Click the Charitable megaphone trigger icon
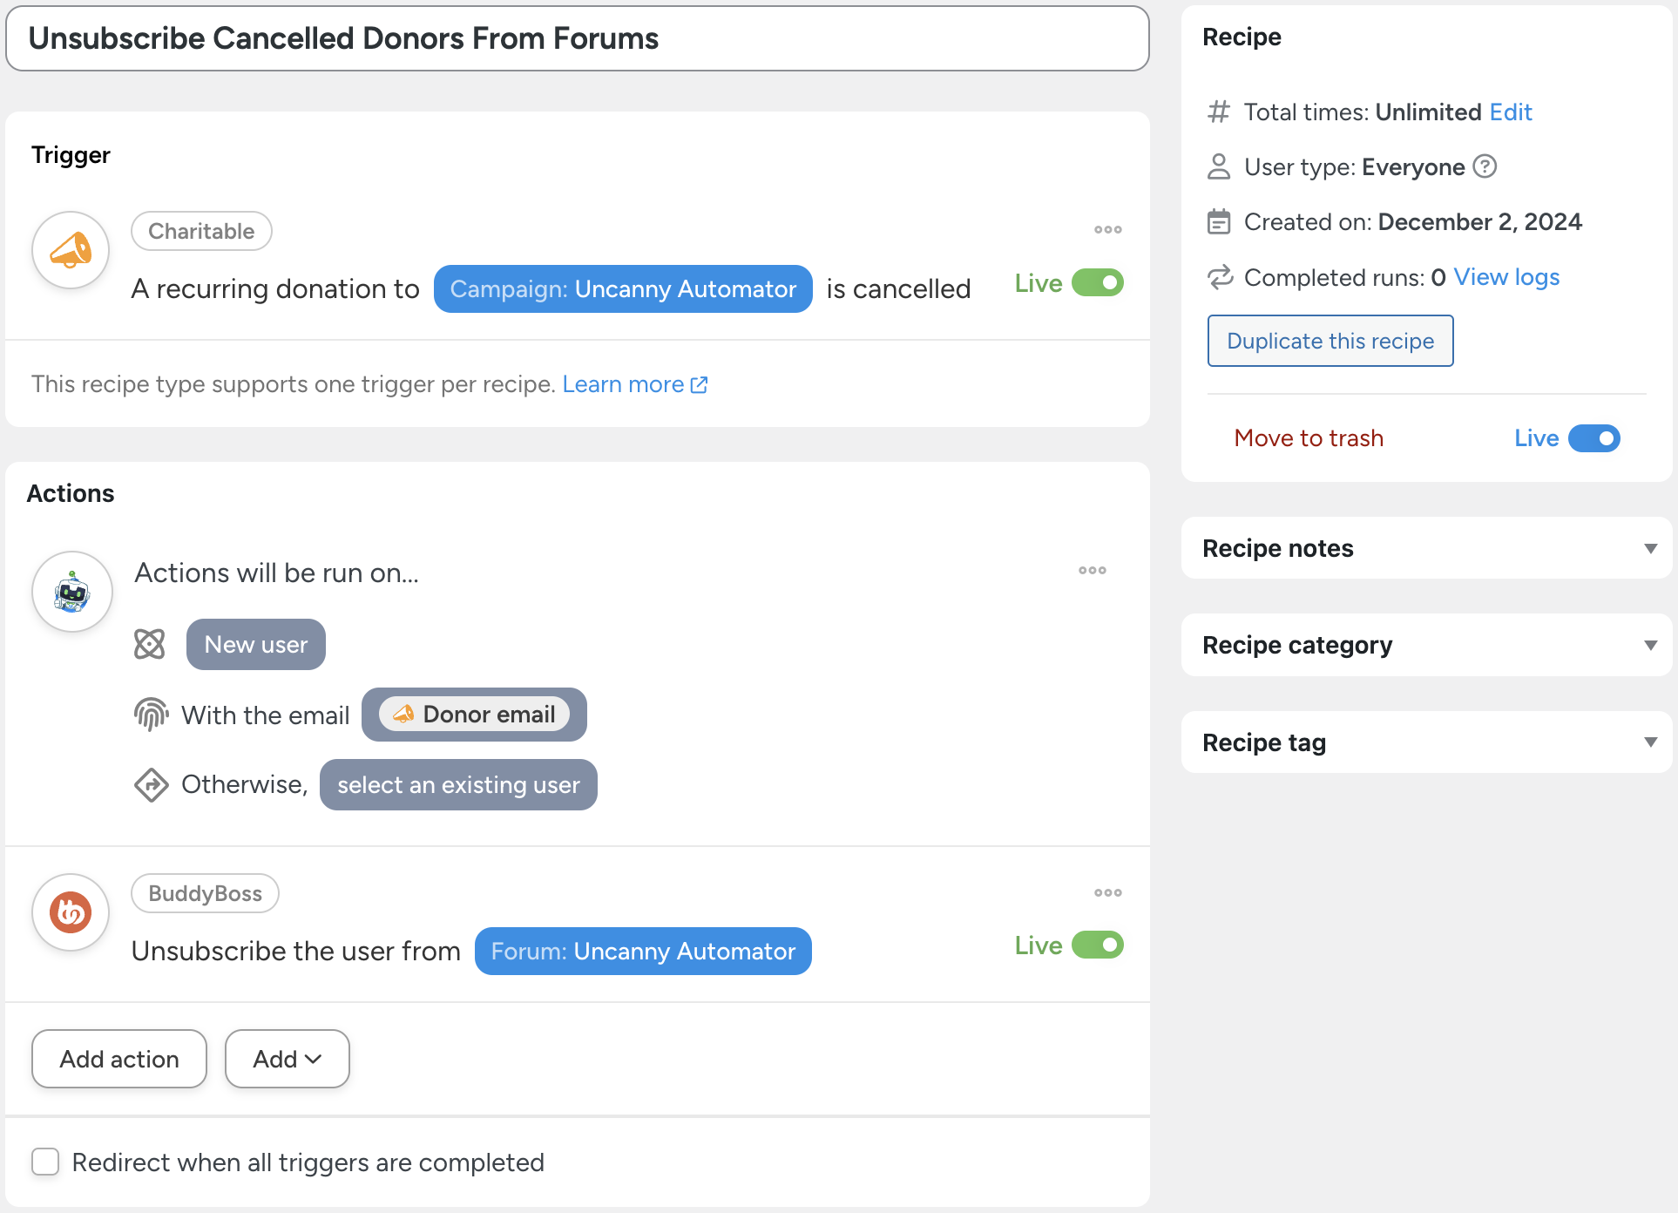This screenshot has height=1213, width=1678. (71, 251)
